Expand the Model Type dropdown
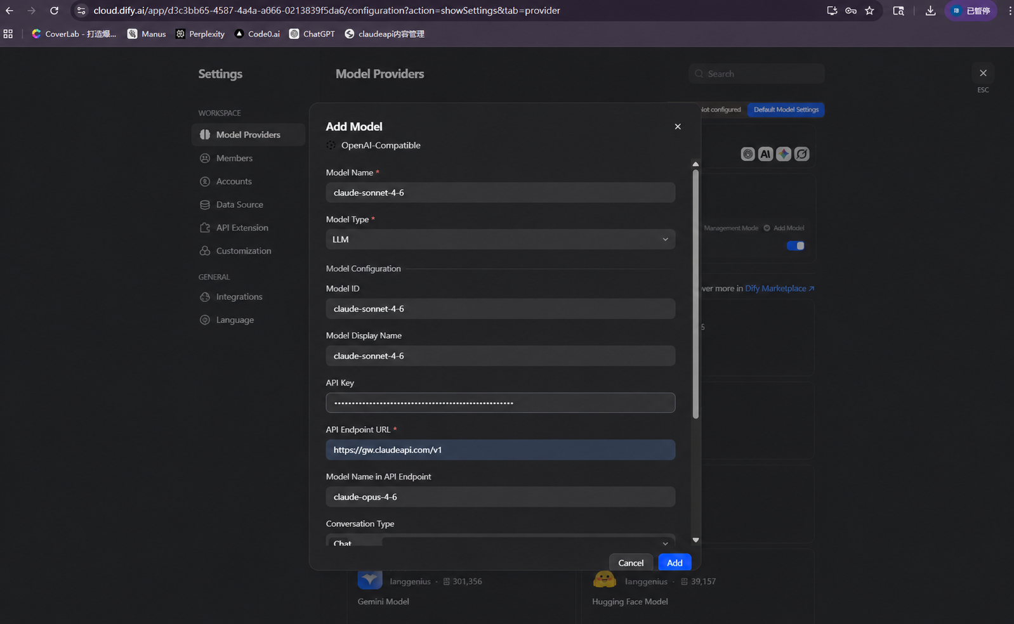The width and height of the screenshot is (1014, 624). (x=501, y=239)
